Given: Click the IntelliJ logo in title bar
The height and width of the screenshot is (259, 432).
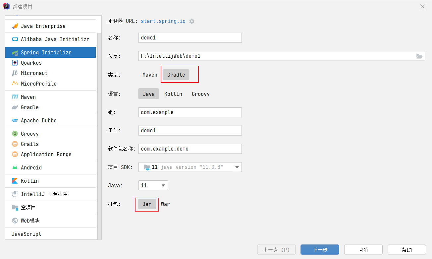Looking at the screenshot, I should [6, 6].
